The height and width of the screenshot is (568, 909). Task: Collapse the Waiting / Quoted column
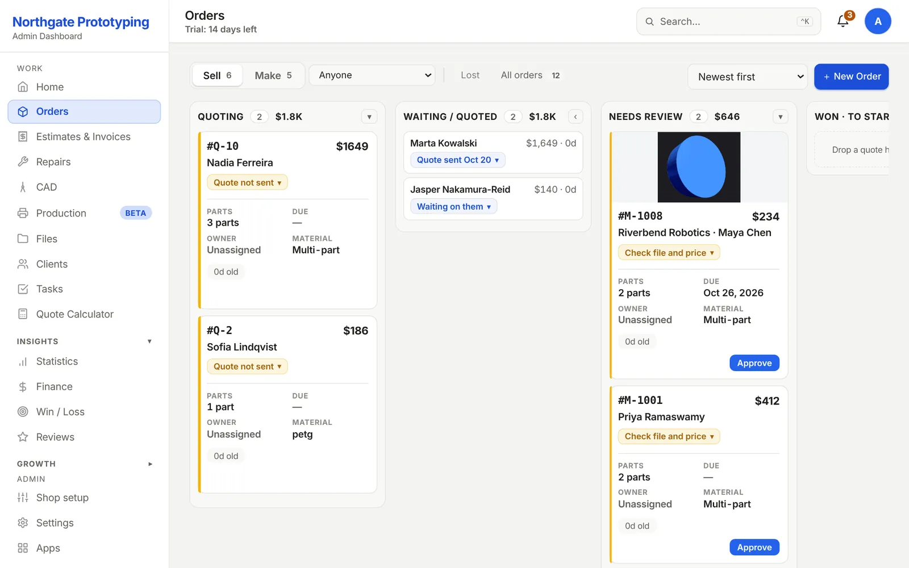click(x=576, y=116)
